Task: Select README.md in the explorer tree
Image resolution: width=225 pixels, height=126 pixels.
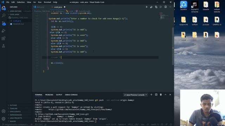Action: 20,24
